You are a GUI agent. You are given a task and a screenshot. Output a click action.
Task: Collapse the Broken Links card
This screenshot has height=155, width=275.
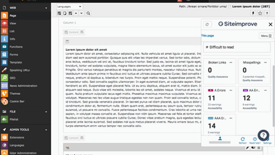coord(230,62)
